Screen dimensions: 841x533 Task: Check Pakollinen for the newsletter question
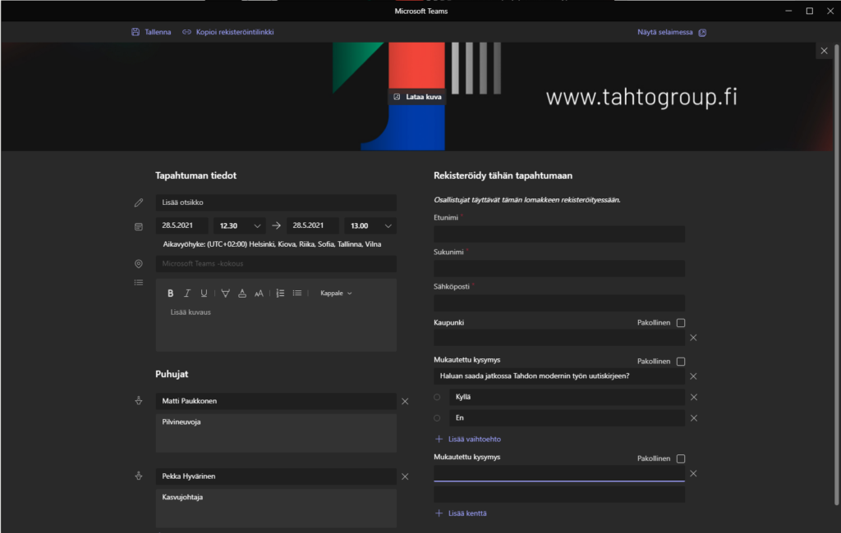[681, 362]
